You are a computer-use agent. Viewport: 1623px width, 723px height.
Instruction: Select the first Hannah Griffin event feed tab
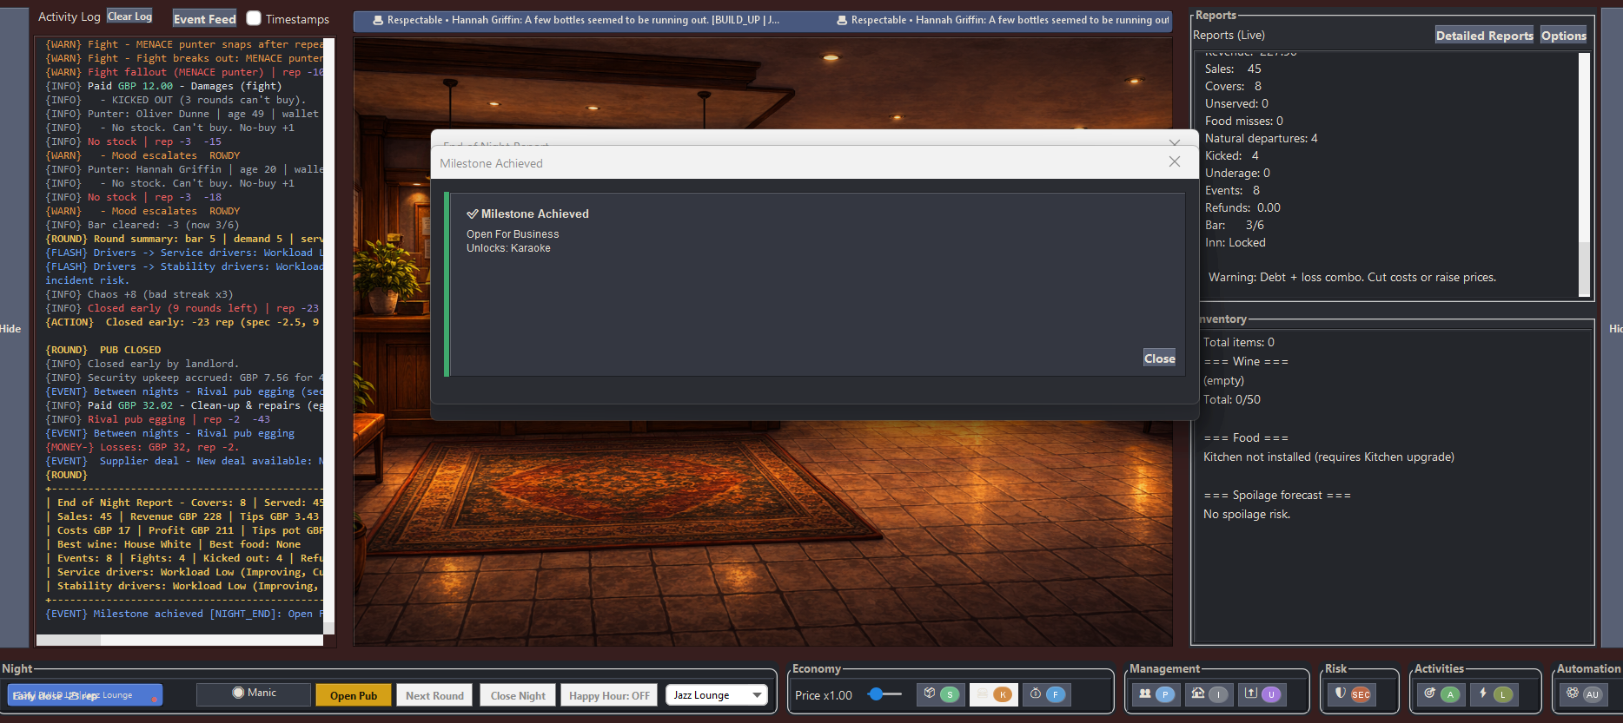(x=576, y=20)
